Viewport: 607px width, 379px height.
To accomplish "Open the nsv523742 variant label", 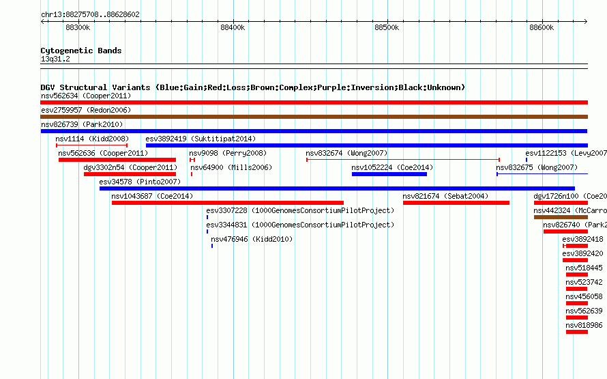I will (584, 282).
